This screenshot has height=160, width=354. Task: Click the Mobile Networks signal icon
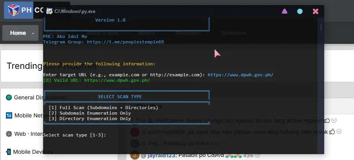9,116
